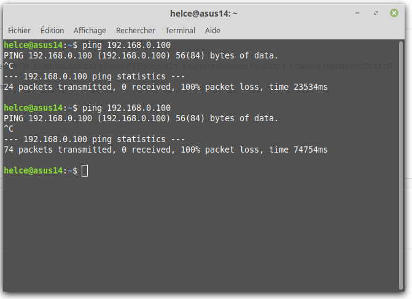This screenshot has width=412, height=299.
Task: Close the terminal with green X button
Action: tap(394, 13)
